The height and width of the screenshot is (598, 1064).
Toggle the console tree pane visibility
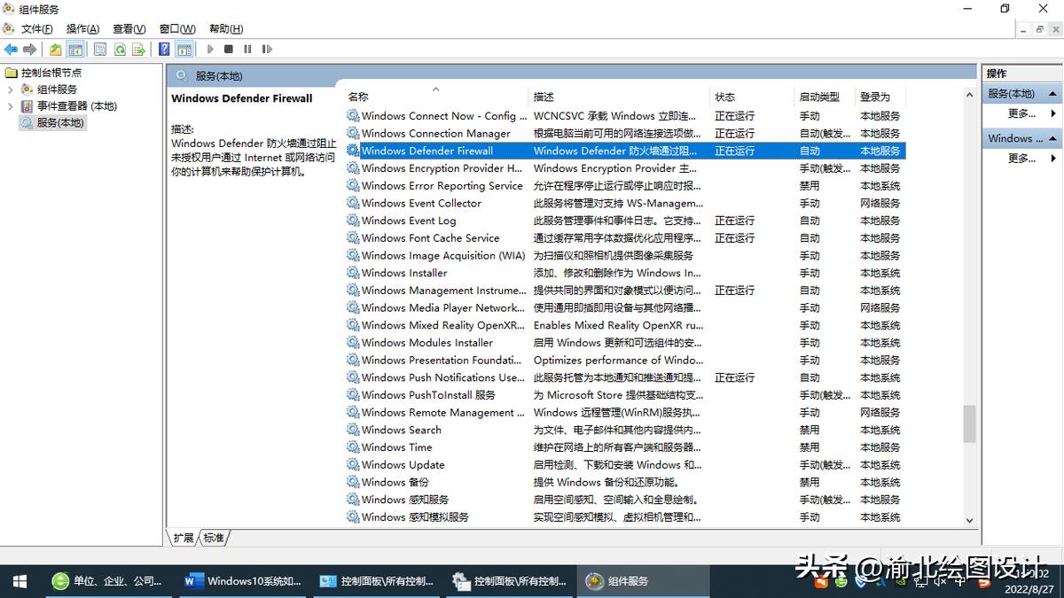75,49
